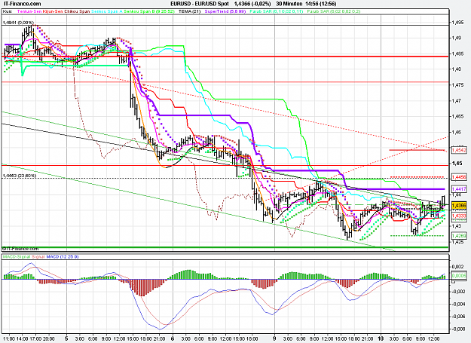Image resolution: width=471 pixels, height=343 pixels.
Task: Select the -0,004 MACD axis label
Action: pos(458,304)
